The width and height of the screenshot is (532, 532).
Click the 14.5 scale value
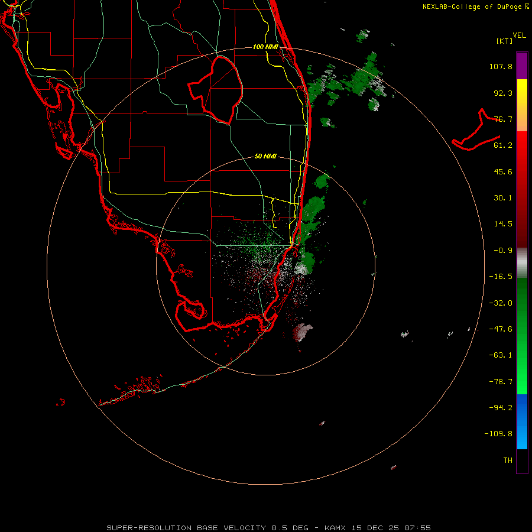click(503, 224)
